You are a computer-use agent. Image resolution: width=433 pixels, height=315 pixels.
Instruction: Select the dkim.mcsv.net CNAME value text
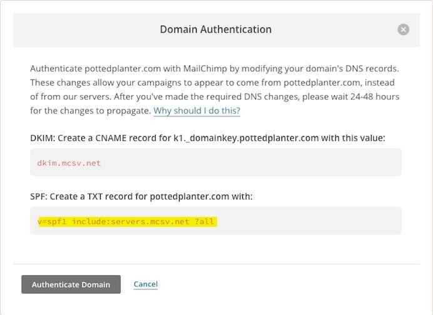pyautogui.click(x=69, y=163)
